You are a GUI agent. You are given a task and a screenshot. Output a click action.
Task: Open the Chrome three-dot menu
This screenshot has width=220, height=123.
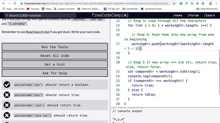(216, 3)
